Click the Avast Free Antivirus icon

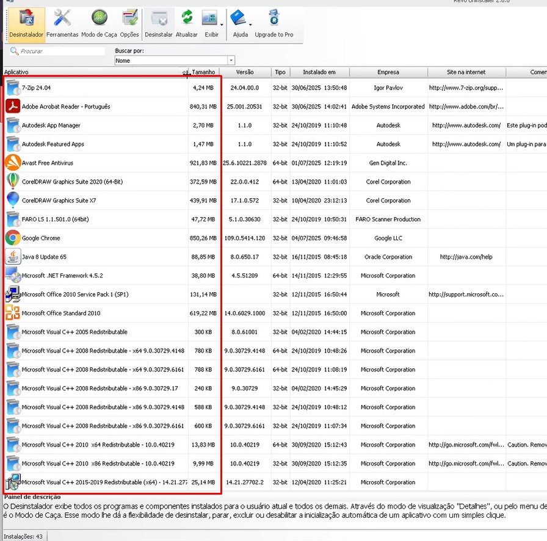pyautogui.click(x=13, y=163)
